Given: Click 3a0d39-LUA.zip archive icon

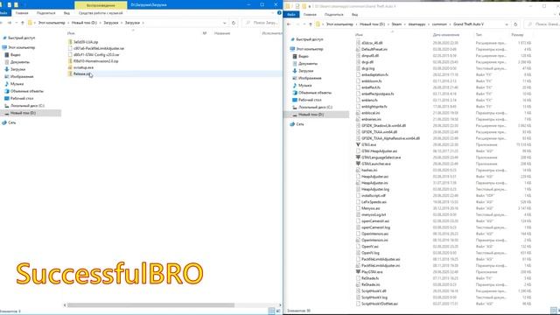Looking at the screenshot, I should click(70, 42).
